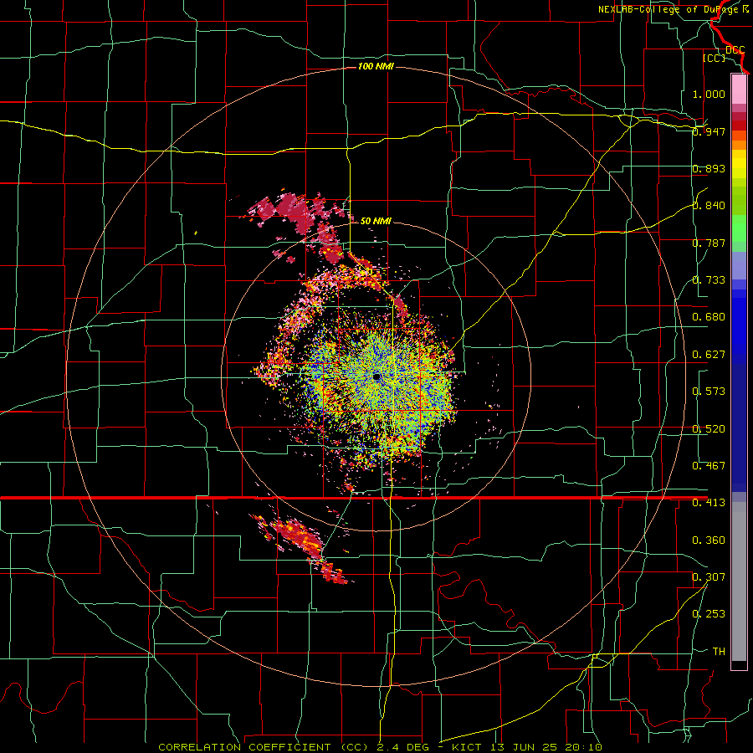Click the 0.307 value on the color scale

709,577
